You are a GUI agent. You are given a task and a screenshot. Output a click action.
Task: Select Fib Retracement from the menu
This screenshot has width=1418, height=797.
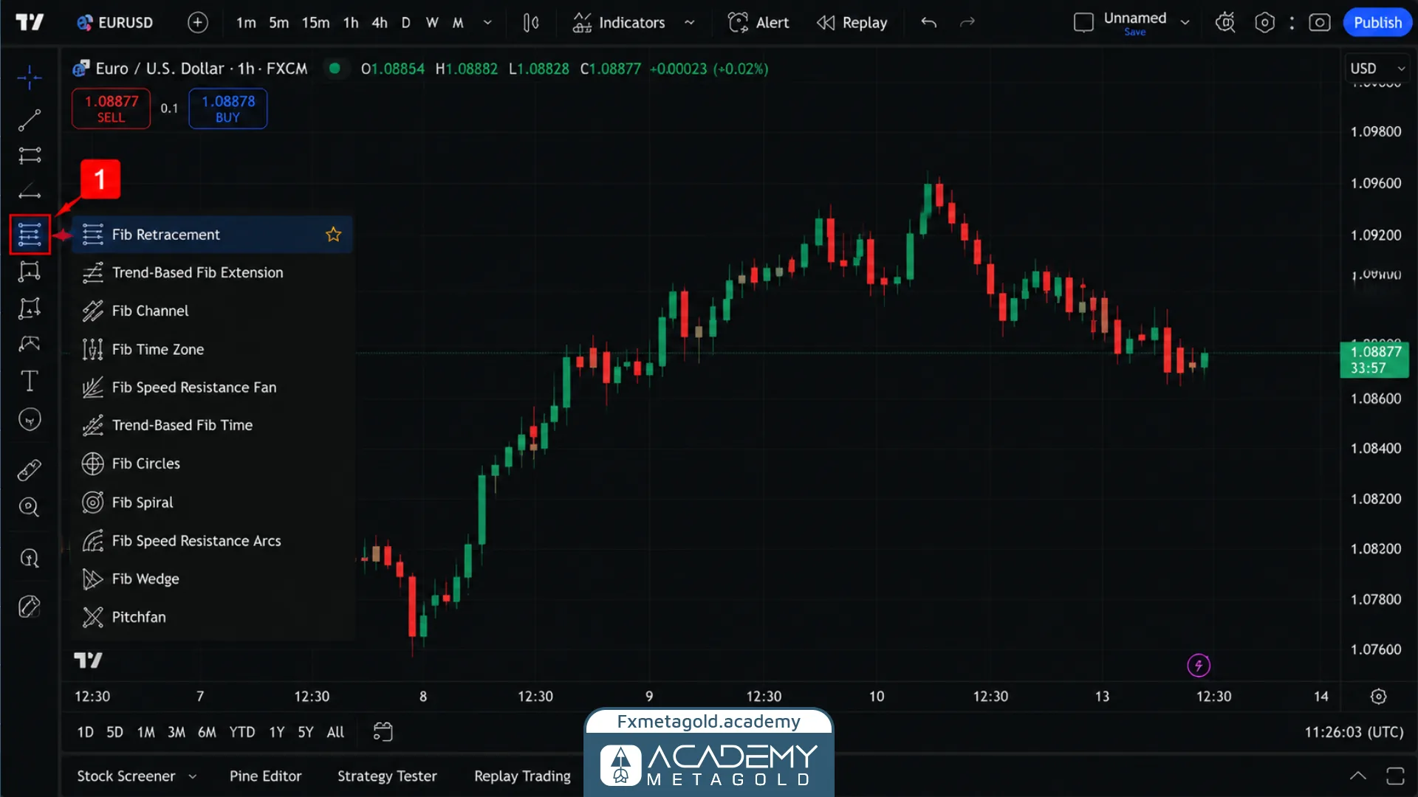213,235
